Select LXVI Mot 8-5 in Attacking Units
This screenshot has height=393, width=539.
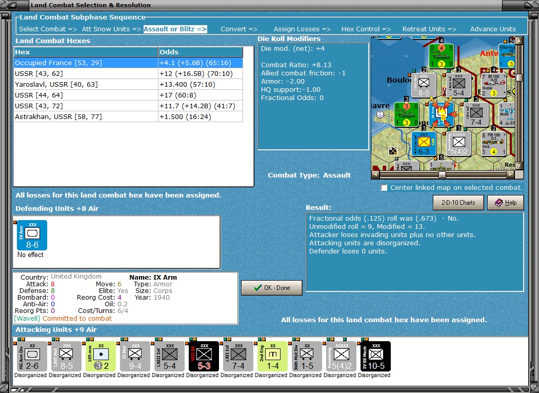click(x=66, y=356)
